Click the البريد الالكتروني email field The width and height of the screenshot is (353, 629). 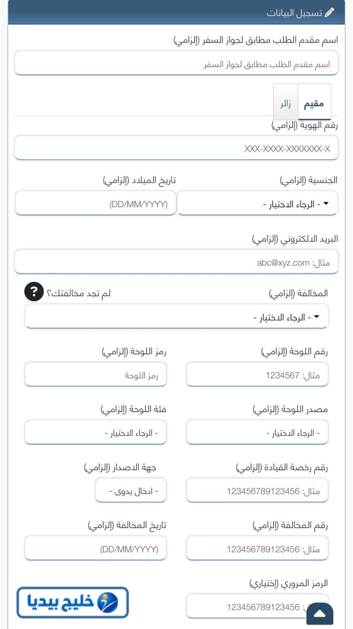[x=176, y=262]
